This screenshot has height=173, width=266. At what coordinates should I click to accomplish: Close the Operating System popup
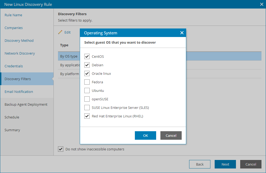[x=182, y=33]
